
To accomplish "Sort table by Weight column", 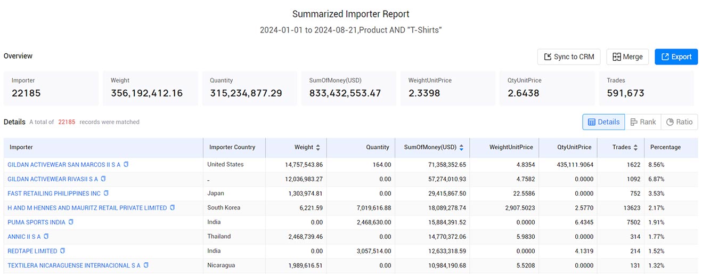I will click(318, 148).
